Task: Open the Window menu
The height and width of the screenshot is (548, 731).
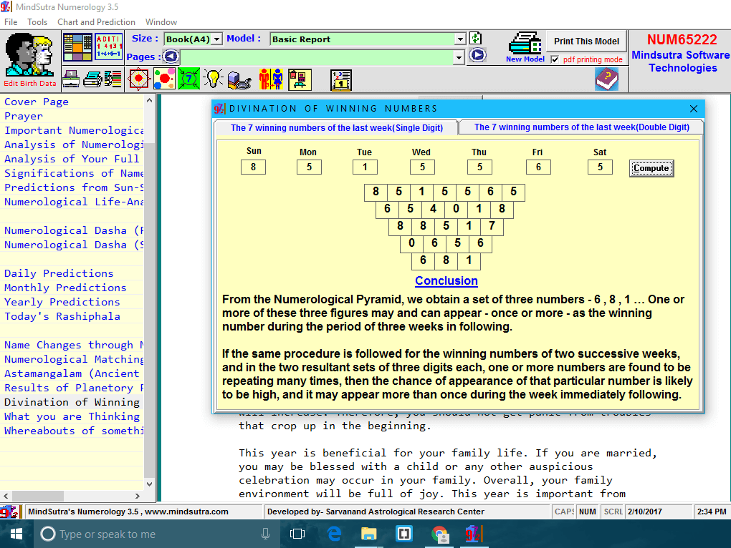Action: coord(161,22)
